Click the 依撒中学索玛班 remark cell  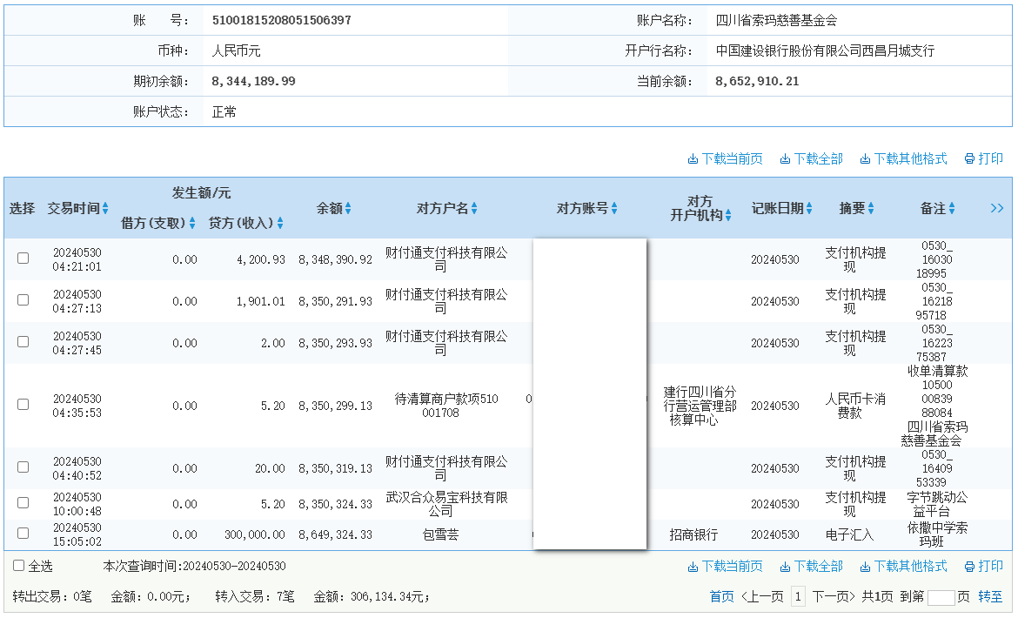[937, 535]
